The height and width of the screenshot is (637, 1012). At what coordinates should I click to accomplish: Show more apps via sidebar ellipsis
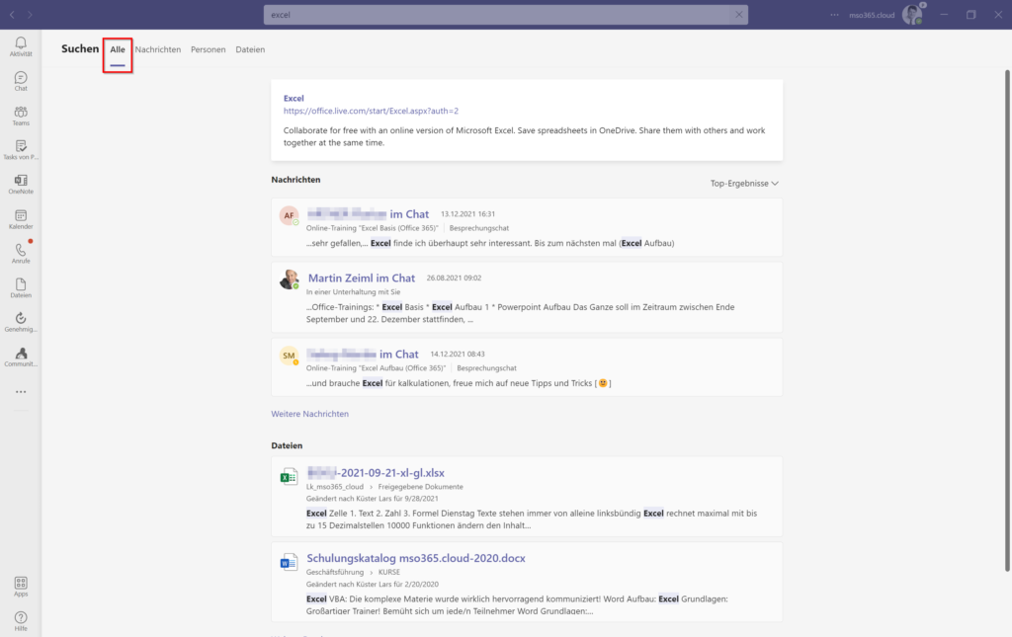tap(21, 392)
